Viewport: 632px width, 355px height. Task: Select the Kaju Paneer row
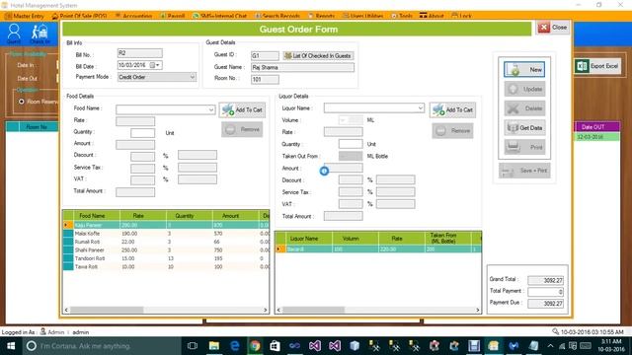point(166,225)
